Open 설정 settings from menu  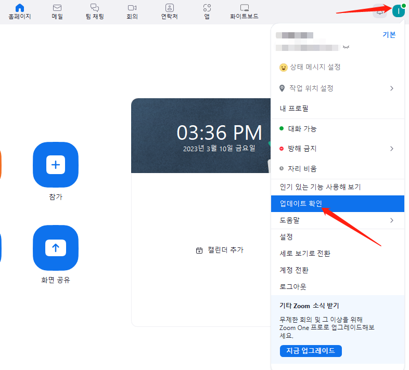click(338, 237)
